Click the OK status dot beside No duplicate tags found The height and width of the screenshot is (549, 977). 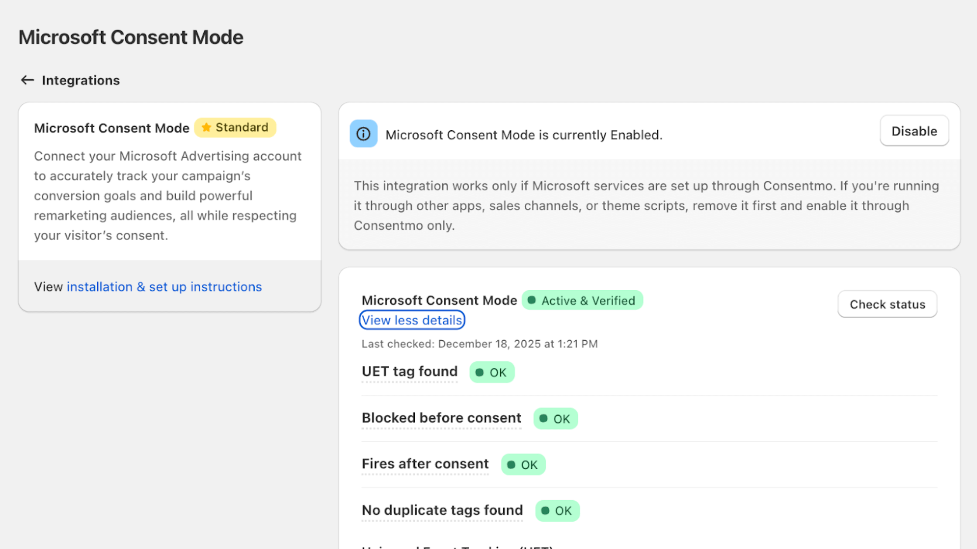point(546,511)
